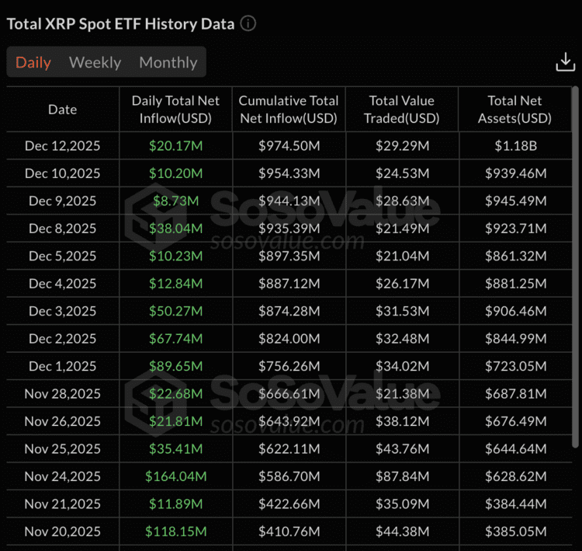Click the $43.76M value traded cell
The image size is (582, 551).
402,448
